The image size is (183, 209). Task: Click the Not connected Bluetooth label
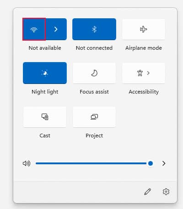pos(94,48)
